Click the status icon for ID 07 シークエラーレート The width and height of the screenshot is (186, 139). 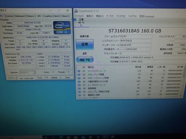point(80,85)
